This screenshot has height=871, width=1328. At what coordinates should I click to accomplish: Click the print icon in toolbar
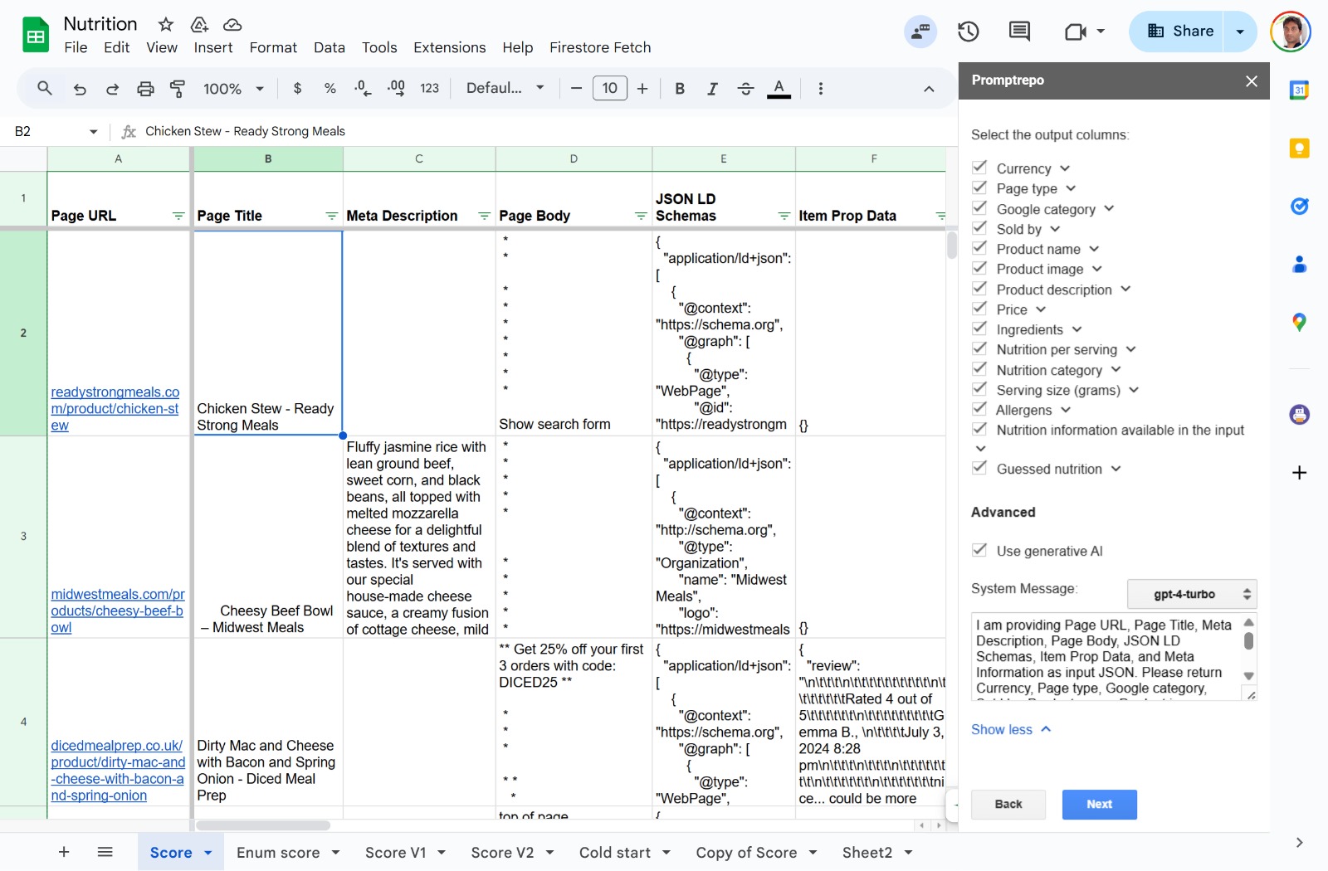tap(145, 89)
